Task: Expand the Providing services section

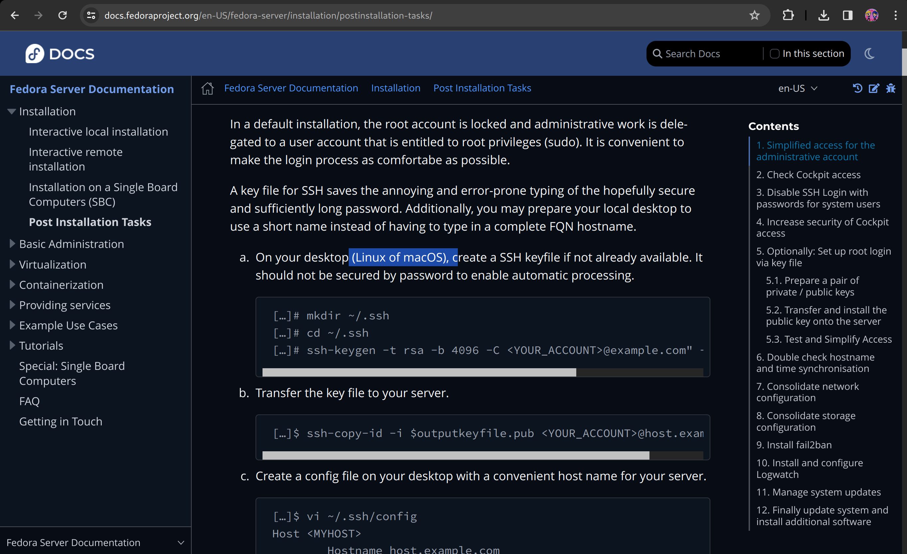Action: tap(12, 304)
